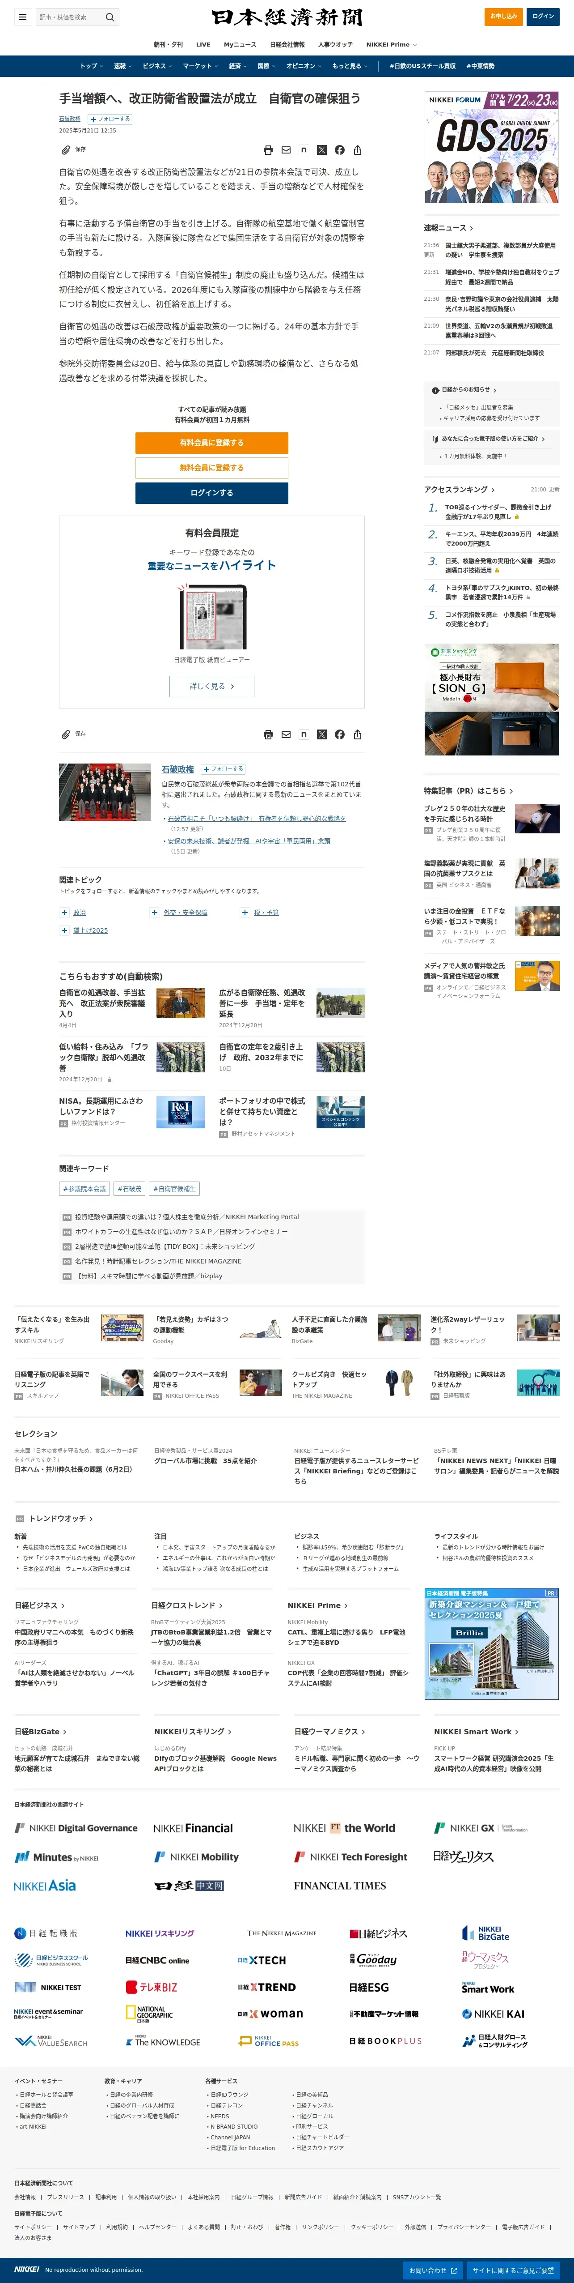This screenshot has width=574, height=2283.
Task: Click the blue ログインする button
Action: point(212,492)
